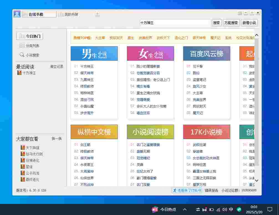Open 名门之蜜爱宠妻 in the 小说阅读榜 list

point(148,145)
